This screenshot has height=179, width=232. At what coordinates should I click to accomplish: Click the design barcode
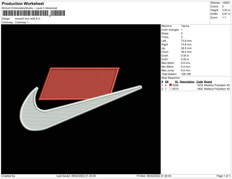34,13
